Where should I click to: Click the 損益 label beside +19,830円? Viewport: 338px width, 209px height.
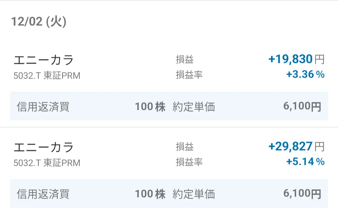[x=185, y=59]
